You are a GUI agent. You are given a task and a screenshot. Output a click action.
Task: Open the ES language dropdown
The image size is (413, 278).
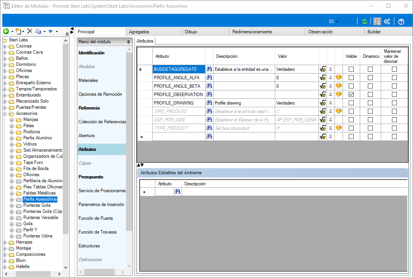(333, 21)
